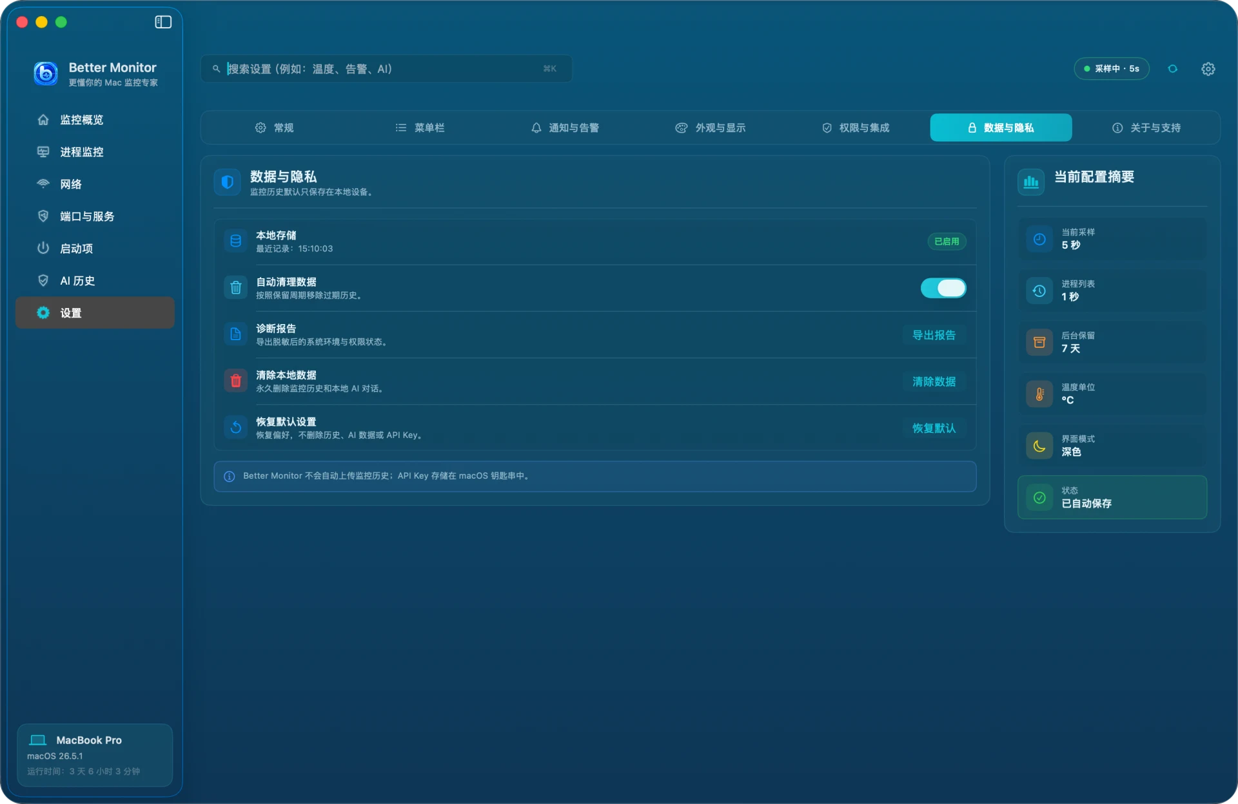Open AI 历史 sidebar entry
The height and width of the screenshot is (804, 1238).
(x=95, y=281)
